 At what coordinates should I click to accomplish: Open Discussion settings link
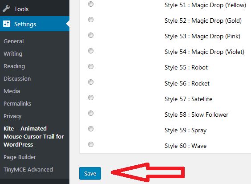(17, 79)
